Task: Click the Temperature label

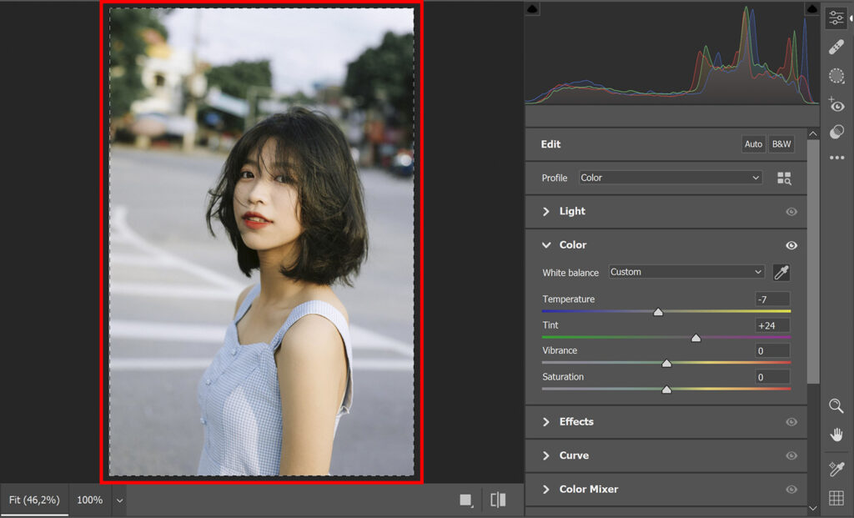Action: tap(569, 299)
